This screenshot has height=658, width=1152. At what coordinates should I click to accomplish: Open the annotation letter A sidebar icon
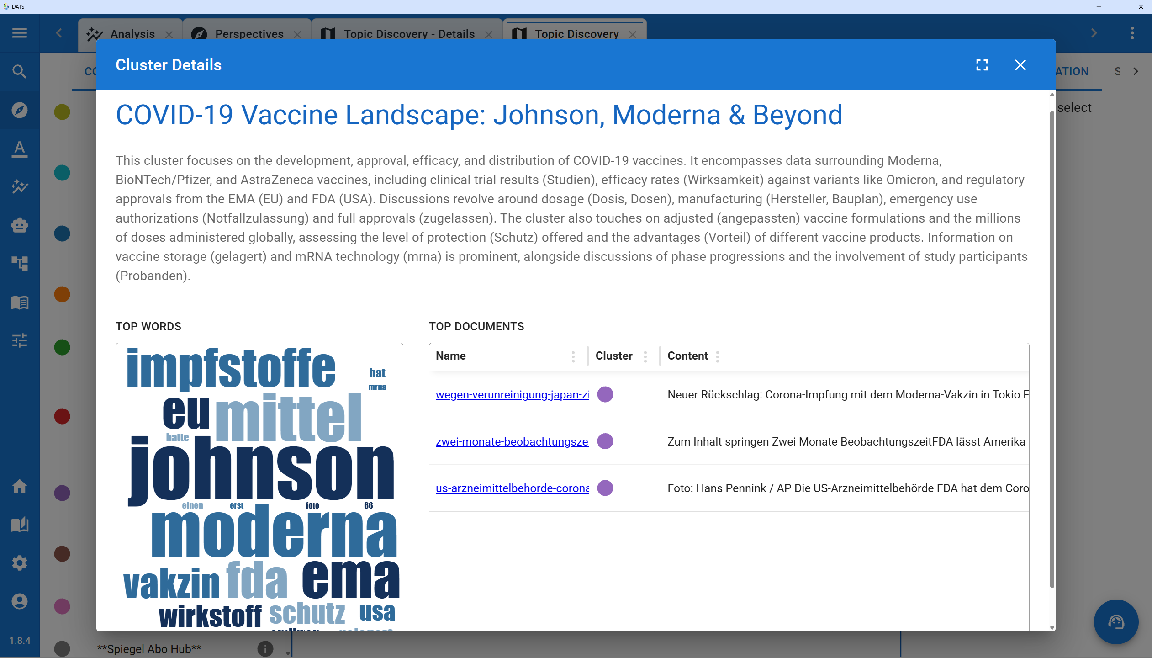(x=19, y=149)
